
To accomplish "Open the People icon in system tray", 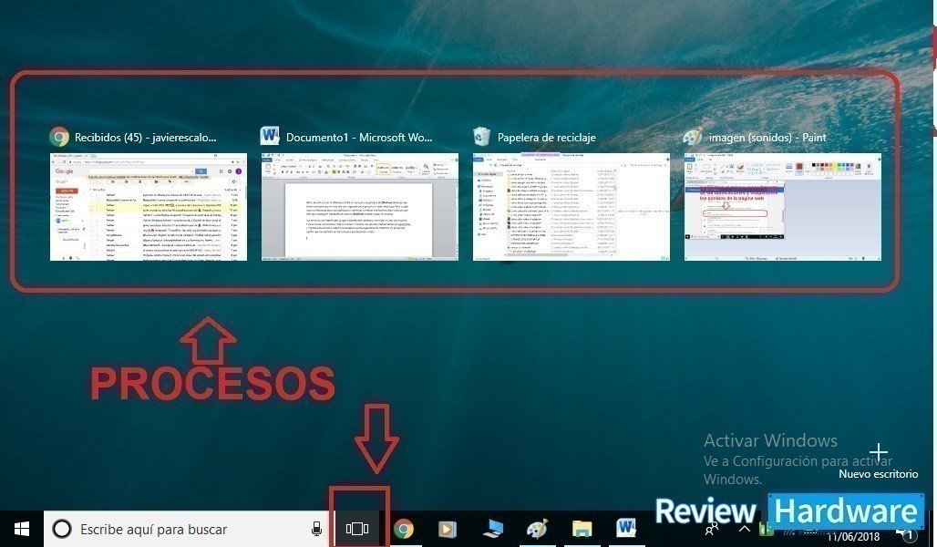I will point(712,530).
